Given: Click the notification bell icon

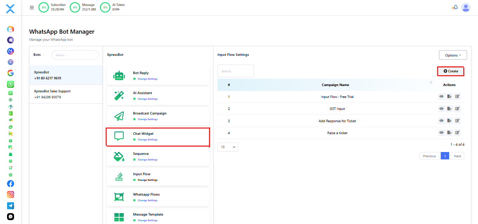Looking at the screenshot, I should [x=455, y=7].
